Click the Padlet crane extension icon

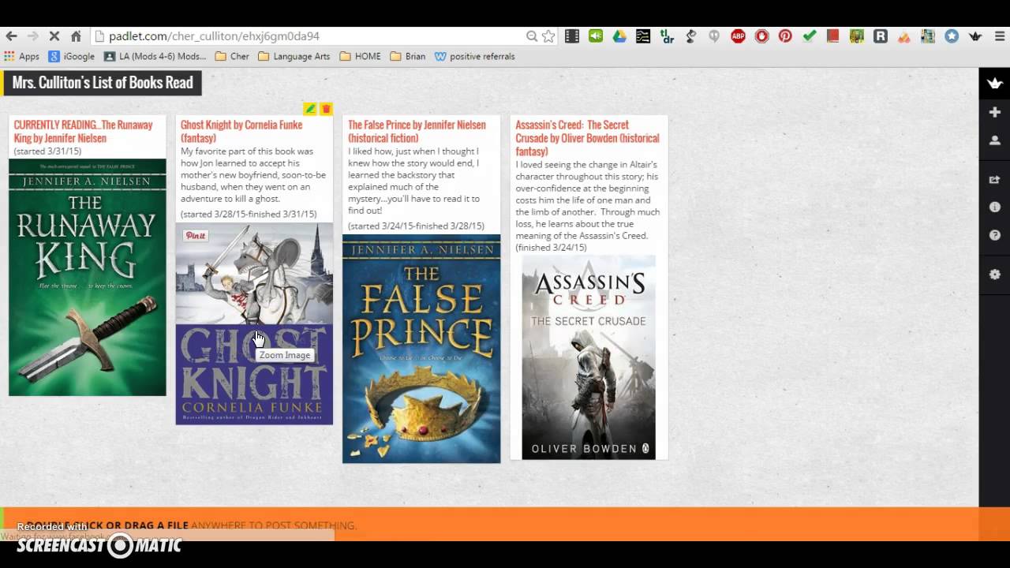[x=975, y=36]
